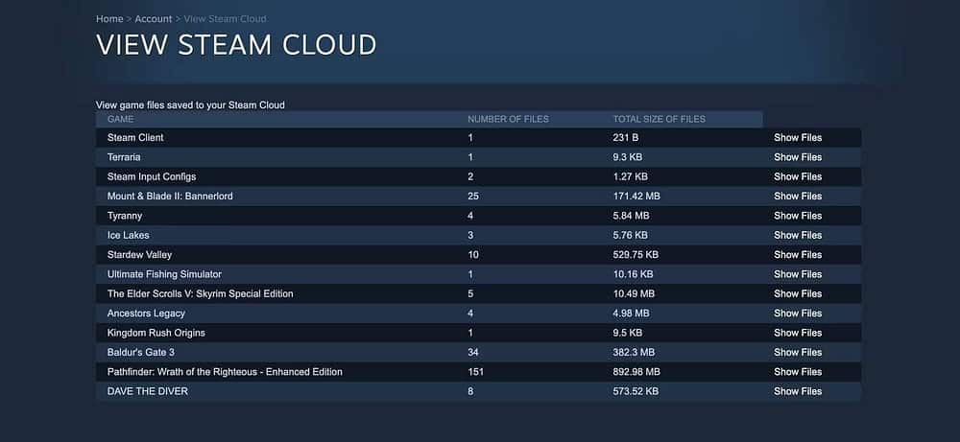Screen dimensions: 960x442
Task: Open the Home breadcrumb link
Action: point(109,19)
